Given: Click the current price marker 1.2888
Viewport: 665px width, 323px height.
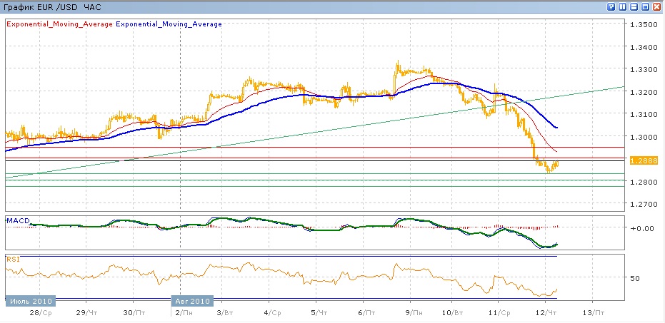Looking at the screenshot, I should (x=641, y=163).
